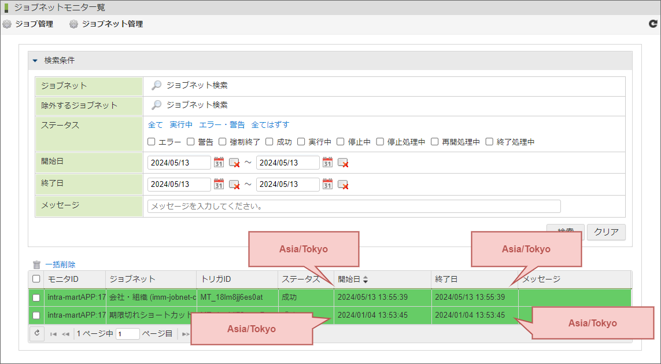Click the grid reload button in pager
Viewport: 661px width, 364px height.
pyautogui.click(x=36, y=333)
